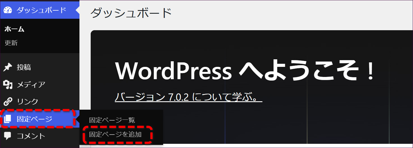The height and width of the screenshot is (148, 413).
Task: Choose 固定ページを追加 from the flyout
Action: [x=115, y=135]
